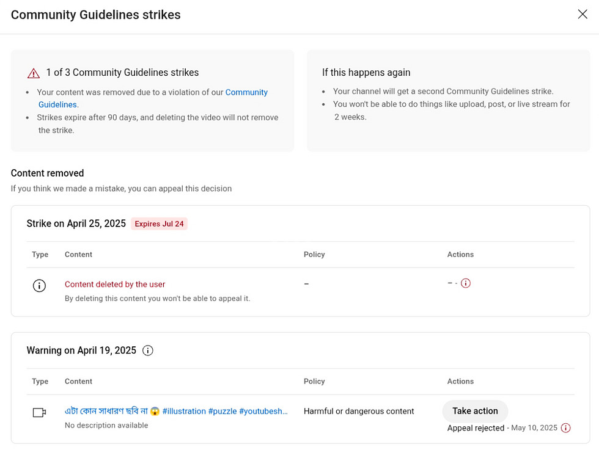The image size is (599, 458).
Task: Click info icon next to Warning on April 19
Action: 148,351
